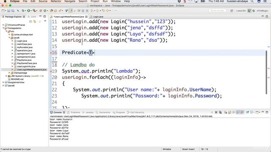Expand the ChromiumPharse project
The height and width of the screenshot is (152, 271).
click(x=3, y=25)
